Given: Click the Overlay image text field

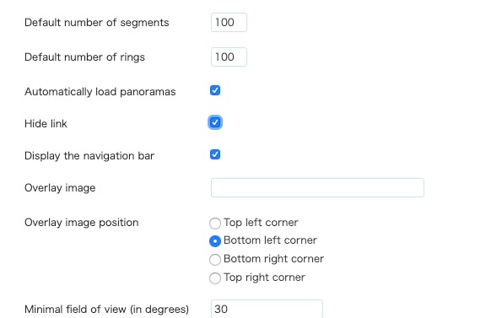Looking at the screenshot, I should point(317,187).
